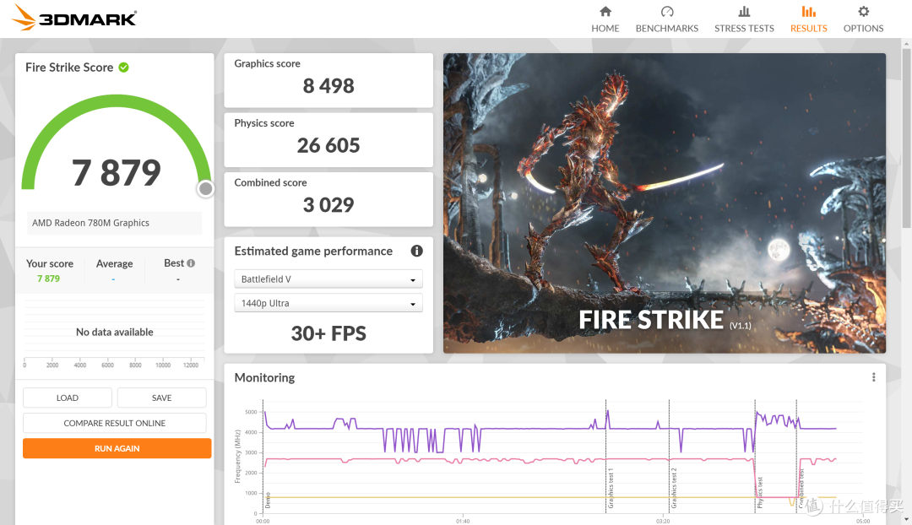Click the info icon beside Best

(191, 263)
